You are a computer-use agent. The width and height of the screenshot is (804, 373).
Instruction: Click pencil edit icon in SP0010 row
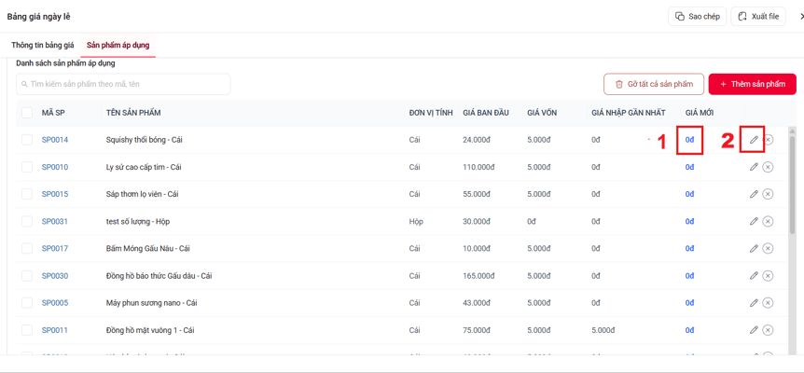click(754, 167)
